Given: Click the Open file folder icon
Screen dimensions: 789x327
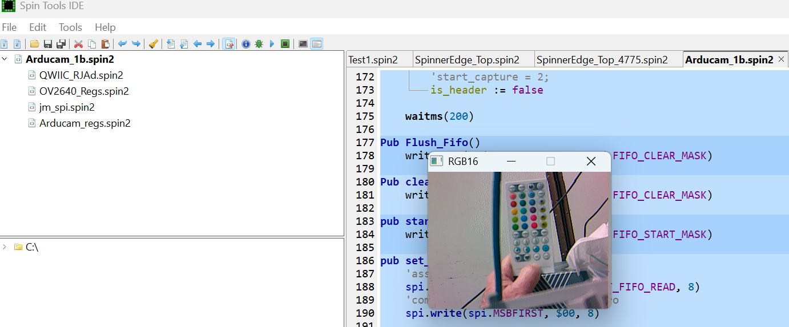Looking at the screenshot, I should coord(35,44).
